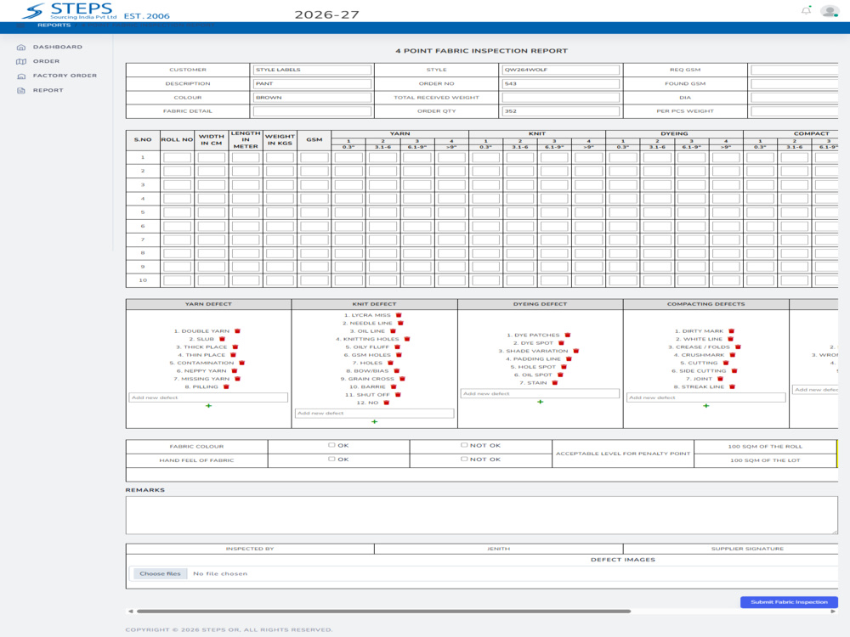
Task: Click the Dashboard home icon
Action: coord(21,47)
